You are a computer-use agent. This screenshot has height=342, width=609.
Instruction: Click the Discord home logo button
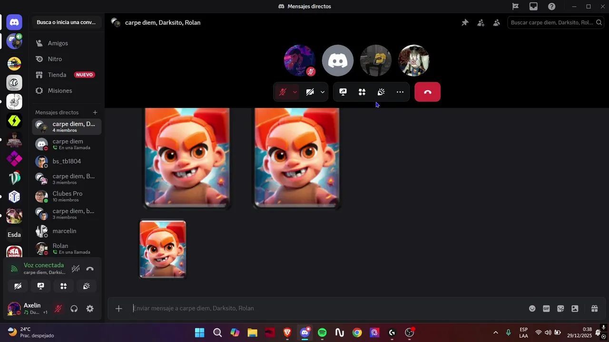coord(14,22)
